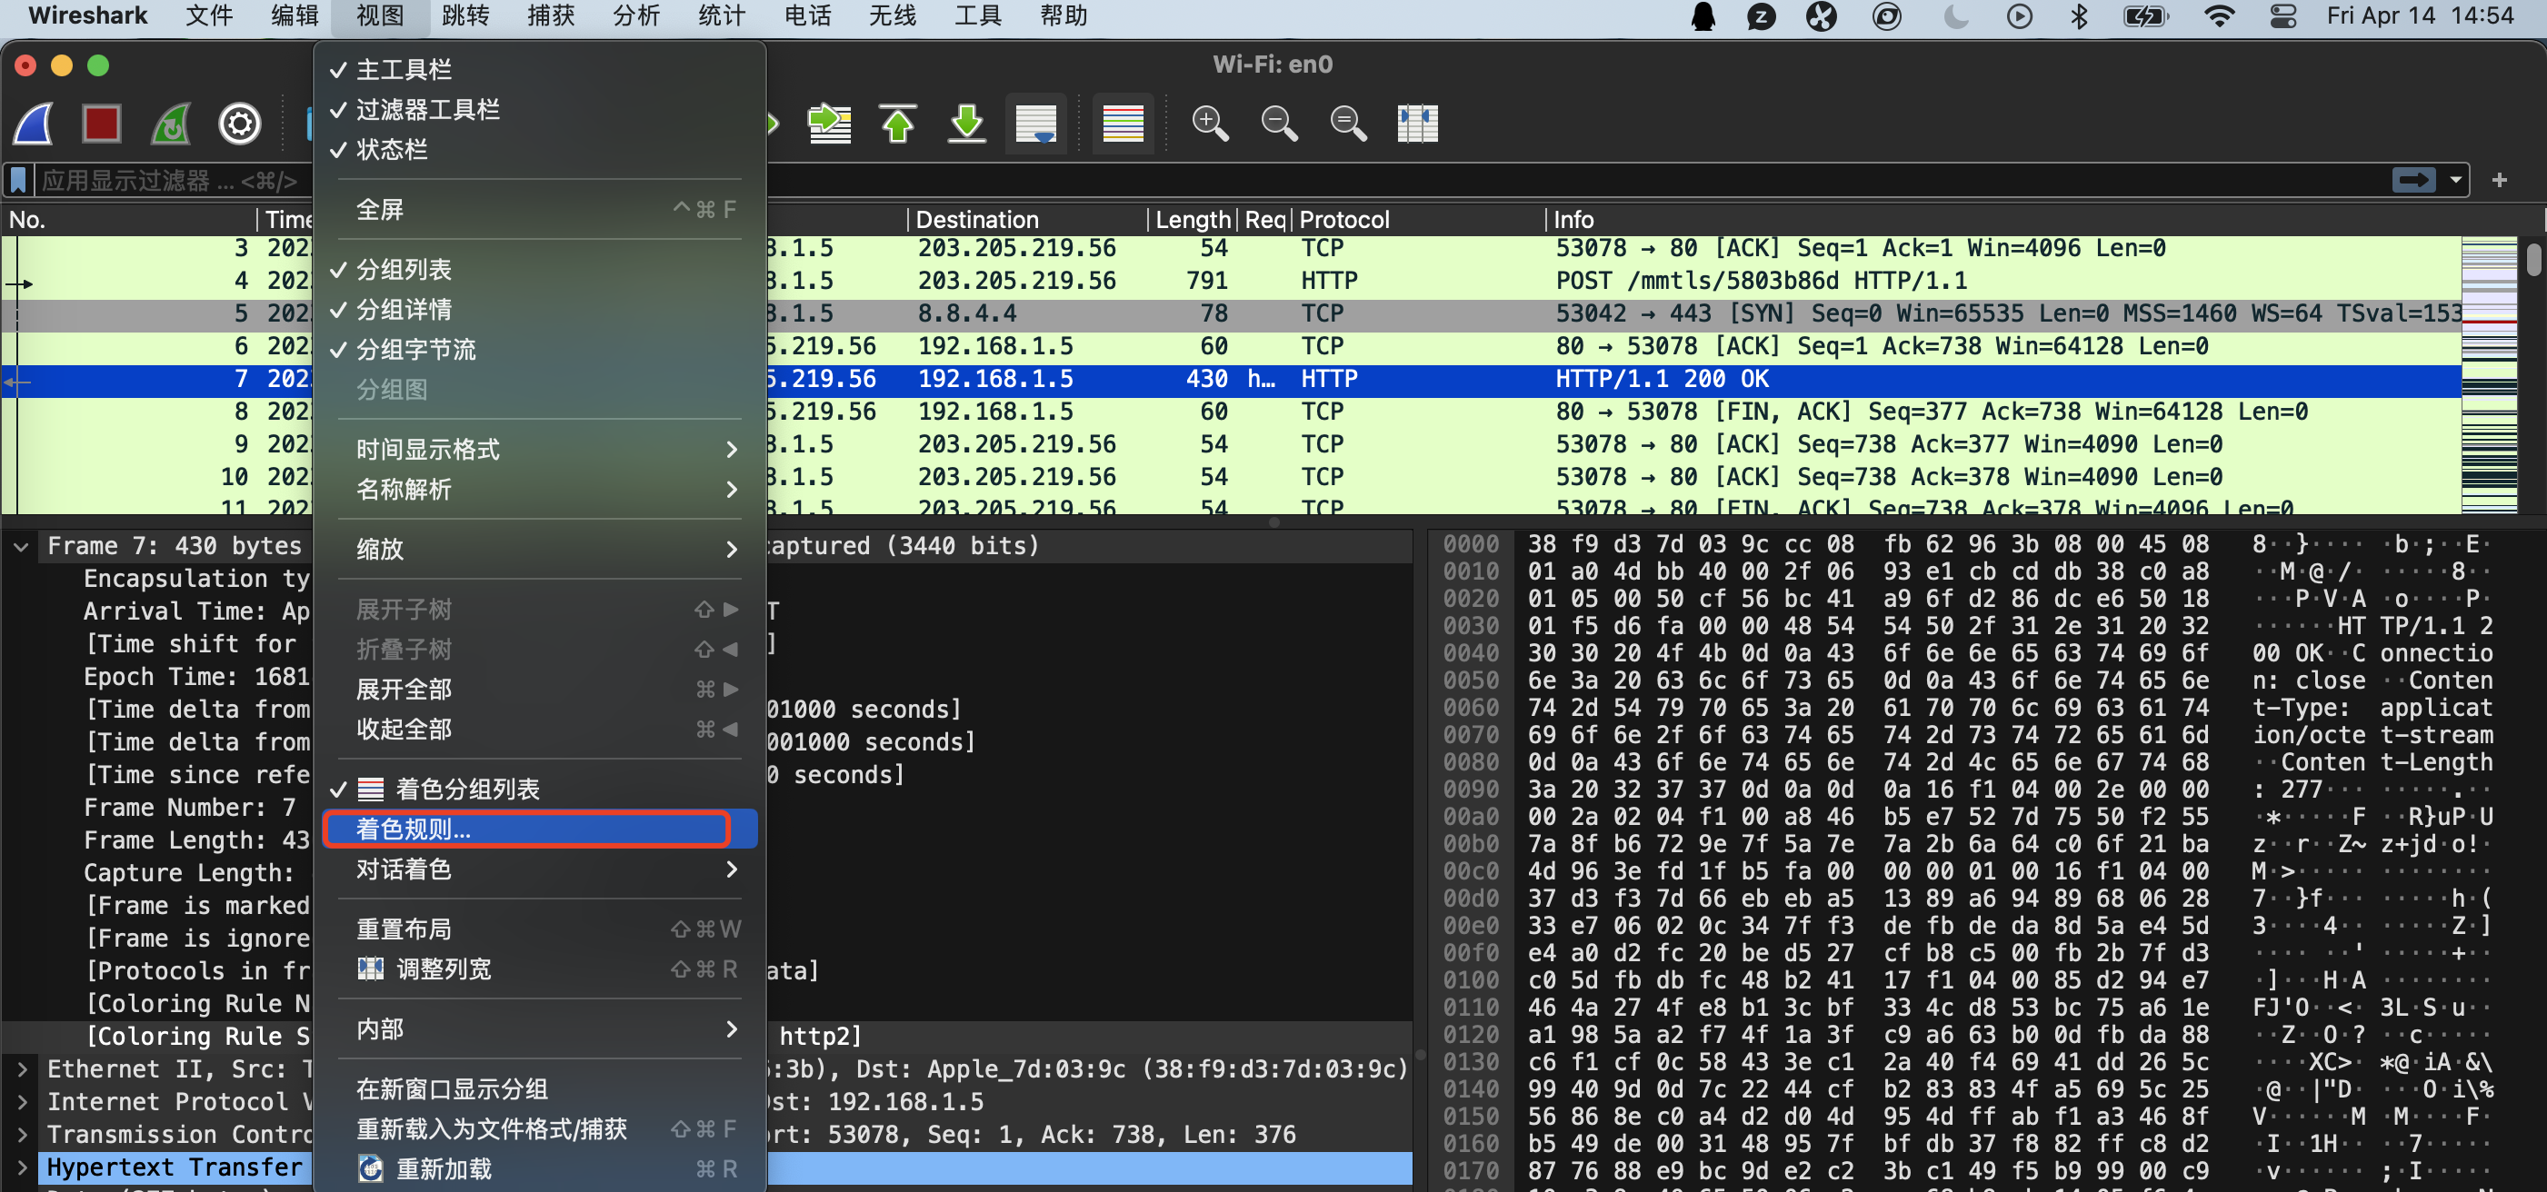
Task: Open 内部 submenu
Action: [540, 1028]
